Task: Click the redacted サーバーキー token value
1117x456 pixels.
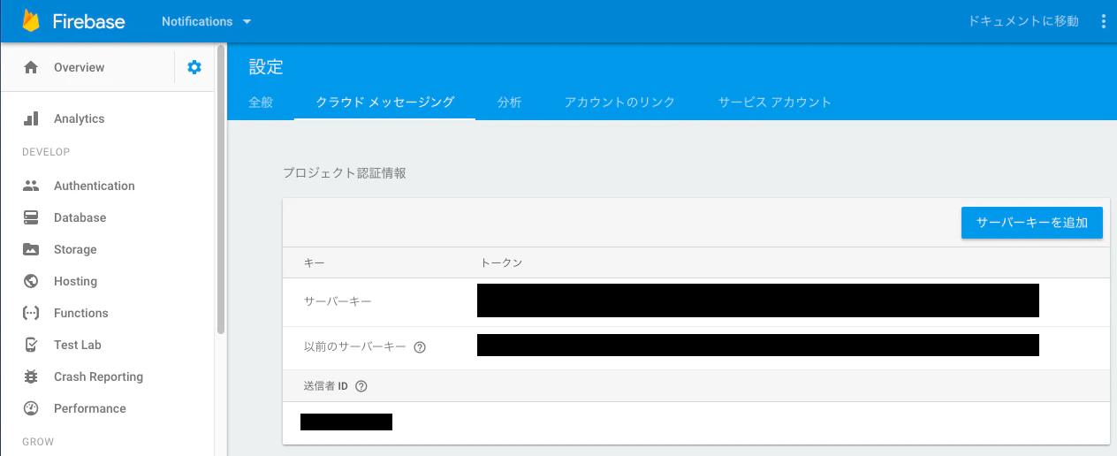Action: [758, 300]
